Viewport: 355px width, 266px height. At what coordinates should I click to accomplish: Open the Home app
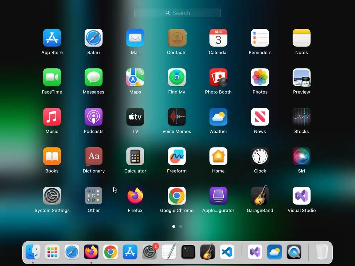coord(218,156)
